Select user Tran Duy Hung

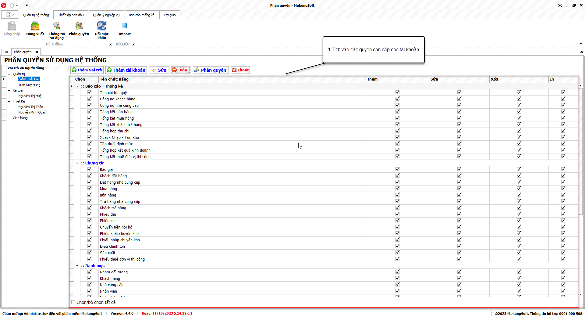pos(29,85)
